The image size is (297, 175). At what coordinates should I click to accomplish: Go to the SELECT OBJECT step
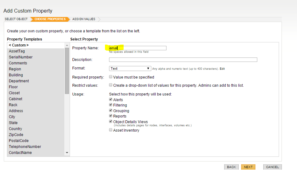pos(16,19)
